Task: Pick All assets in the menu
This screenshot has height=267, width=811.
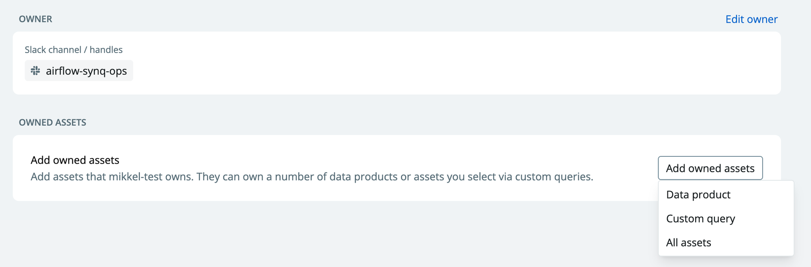Action: pyautogui.click(x=689, y=243)
